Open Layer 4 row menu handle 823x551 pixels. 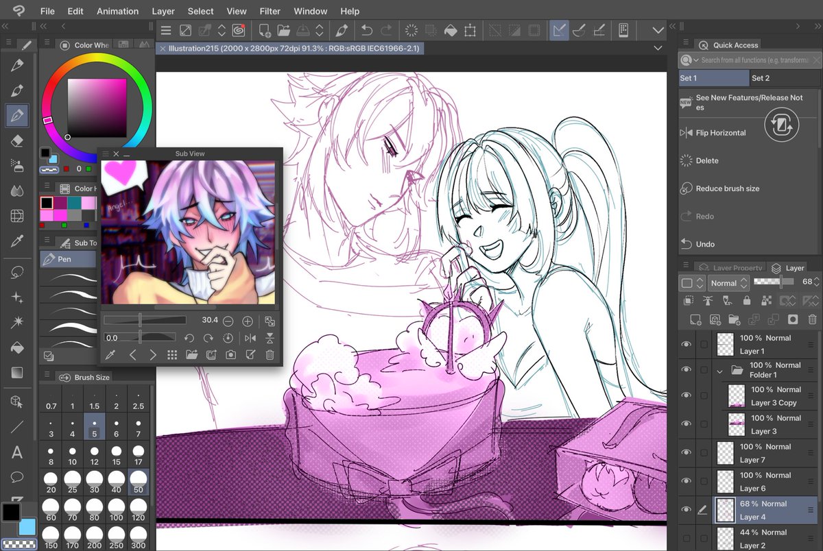(810, 510)
